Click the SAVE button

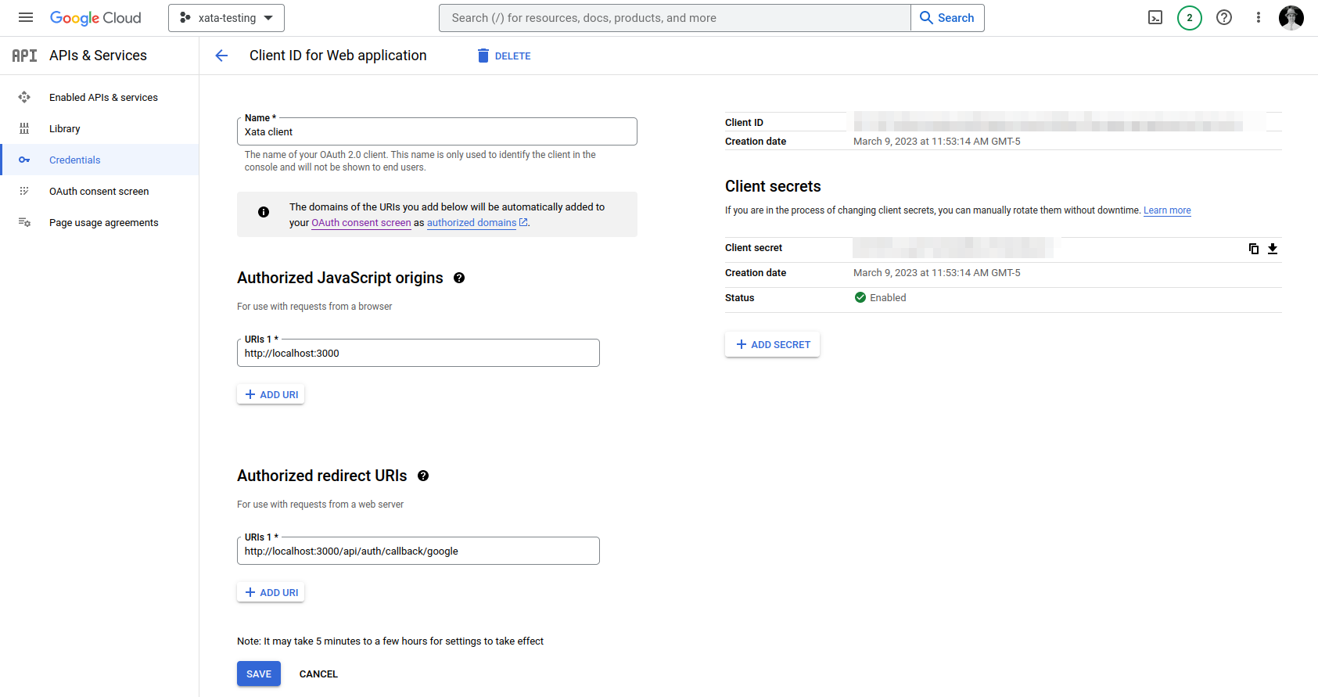pyautogui.click(x=259, y=674)
